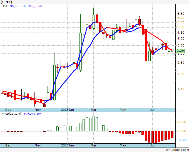Image resolution: width=189 pixels, height=152 pixels.
Task: Select the MA(9) legend label
Action: (x=14, y=6)
